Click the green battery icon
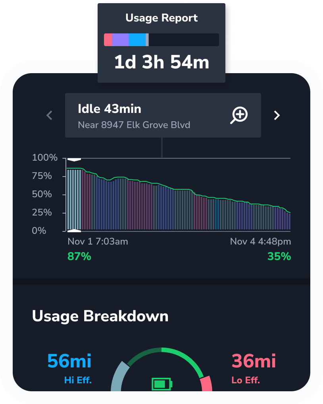This screenshot has width=323, height=404. coord(162,384)
